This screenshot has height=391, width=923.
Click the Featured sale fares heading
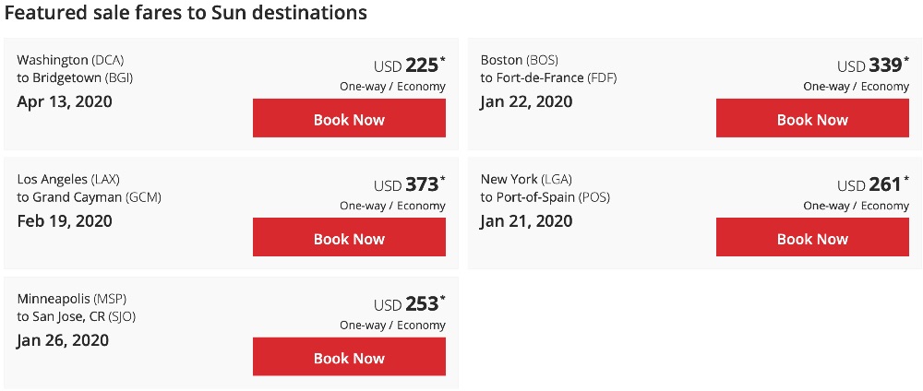click(186, 14)
